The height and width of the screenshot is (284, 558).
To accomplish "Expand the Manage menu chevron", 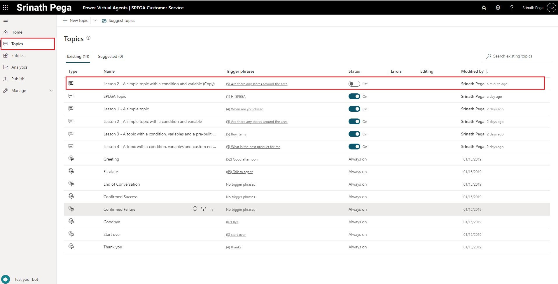I will point(51,90).
